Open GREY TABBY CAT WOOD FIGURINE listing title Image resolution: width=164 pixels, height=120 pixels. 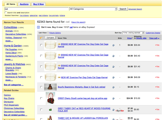pyautogui.click(x=84, y=110)
